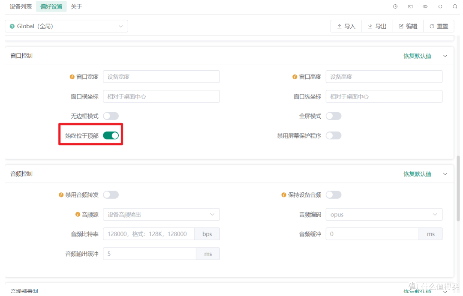Collapse the 窗口控制 section chevron
This screenshot has width=463, height=296.
[x=445, y=56]
